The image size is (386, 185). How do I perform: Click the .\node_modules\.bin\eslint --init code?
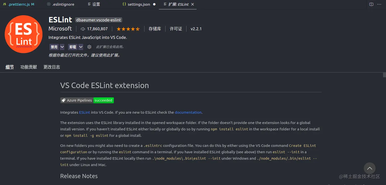[x=186, y=158]
